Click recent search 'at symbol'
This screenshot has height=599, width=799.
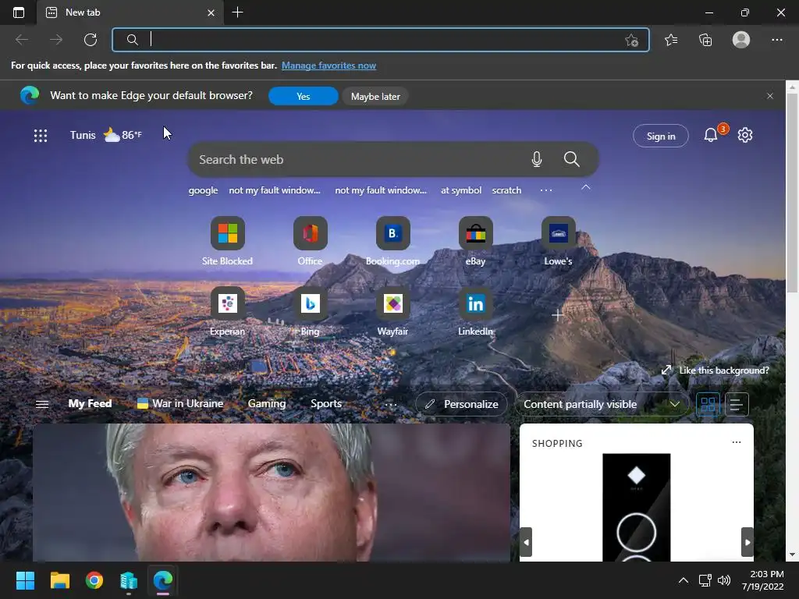point(461,190)
